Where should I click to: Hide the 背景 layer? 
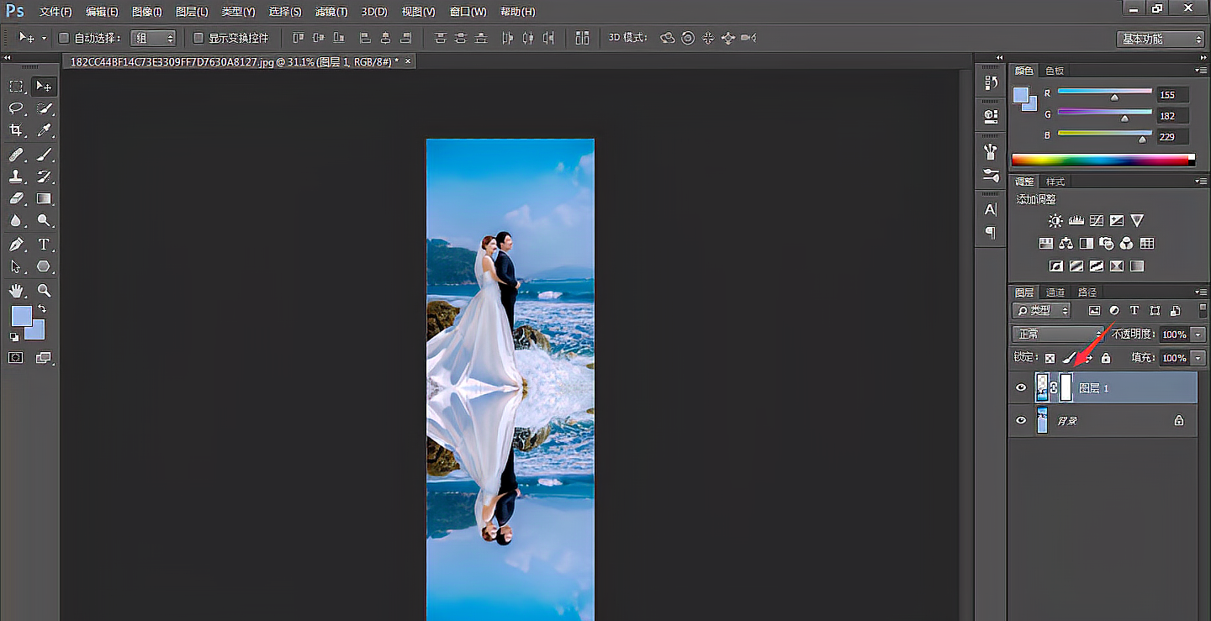(x=1021, y=421)
